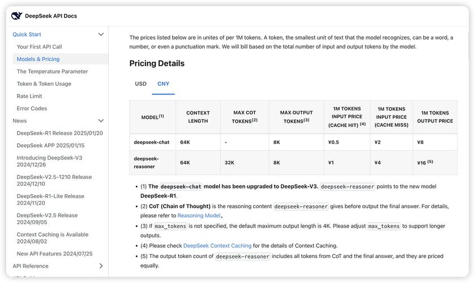
Task: Open Token & Token Usage page
Action: [x=44, y=84]
